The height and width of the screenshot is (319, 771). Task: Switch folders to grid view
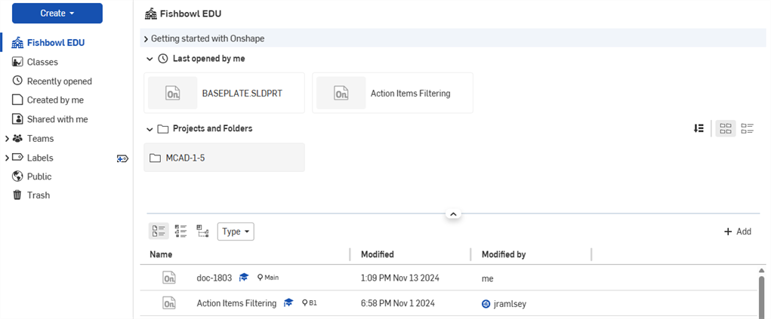pos(725,129)
